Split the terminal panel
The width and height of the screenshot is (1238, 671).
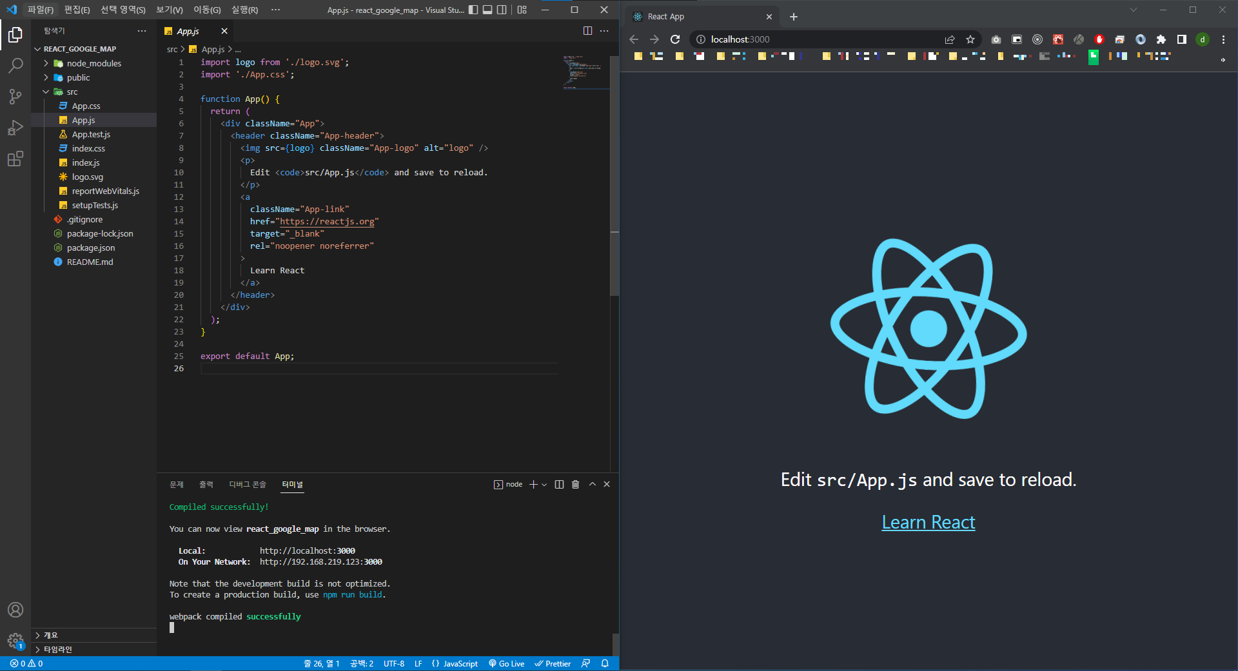[559, 484]
